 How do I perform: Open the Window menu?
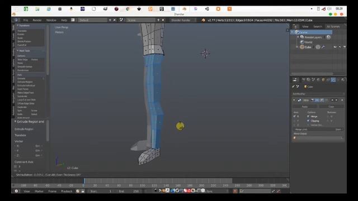click(x=51, y=20)
